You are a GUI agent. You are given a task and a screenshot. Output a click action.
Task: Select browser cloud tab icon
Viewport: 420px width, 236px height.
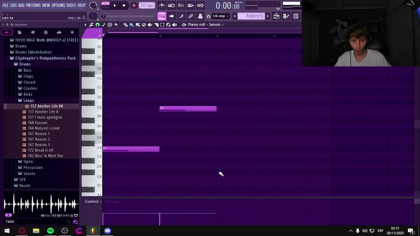click(x=59, y=32)
